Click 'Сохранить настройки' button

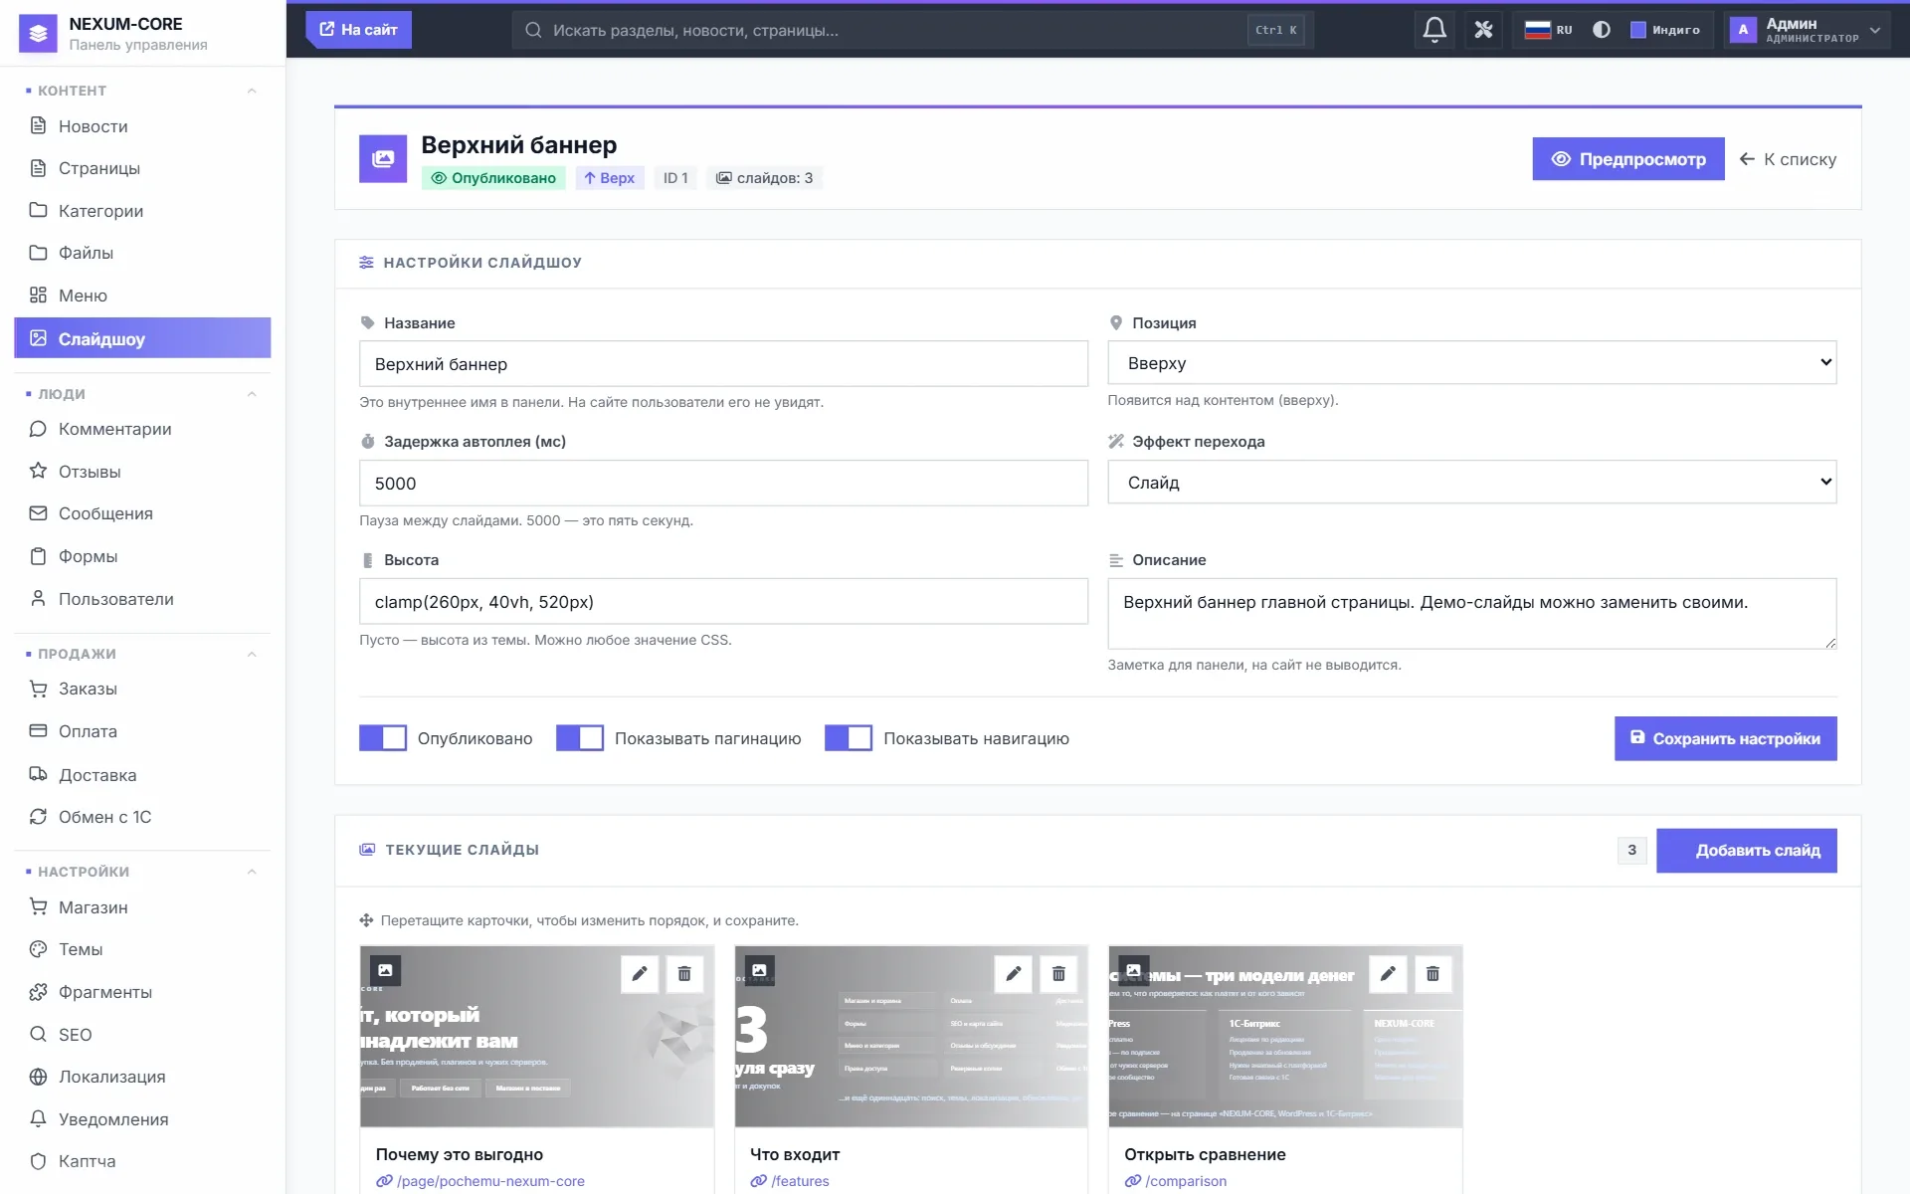click(x=1726, y=738)
